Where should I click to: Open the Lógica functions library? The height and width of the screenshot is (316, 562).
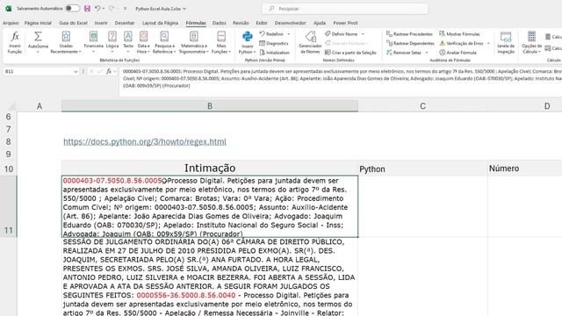pos(112,42)
